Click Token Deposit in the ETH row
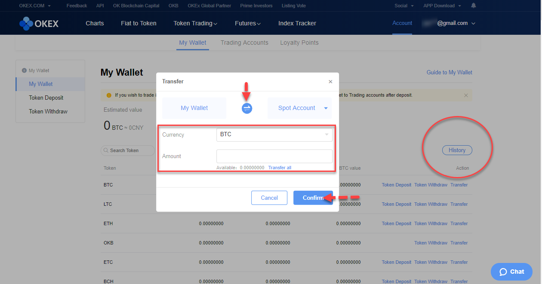This screenshot has height=284, width=542. (397, 224)
